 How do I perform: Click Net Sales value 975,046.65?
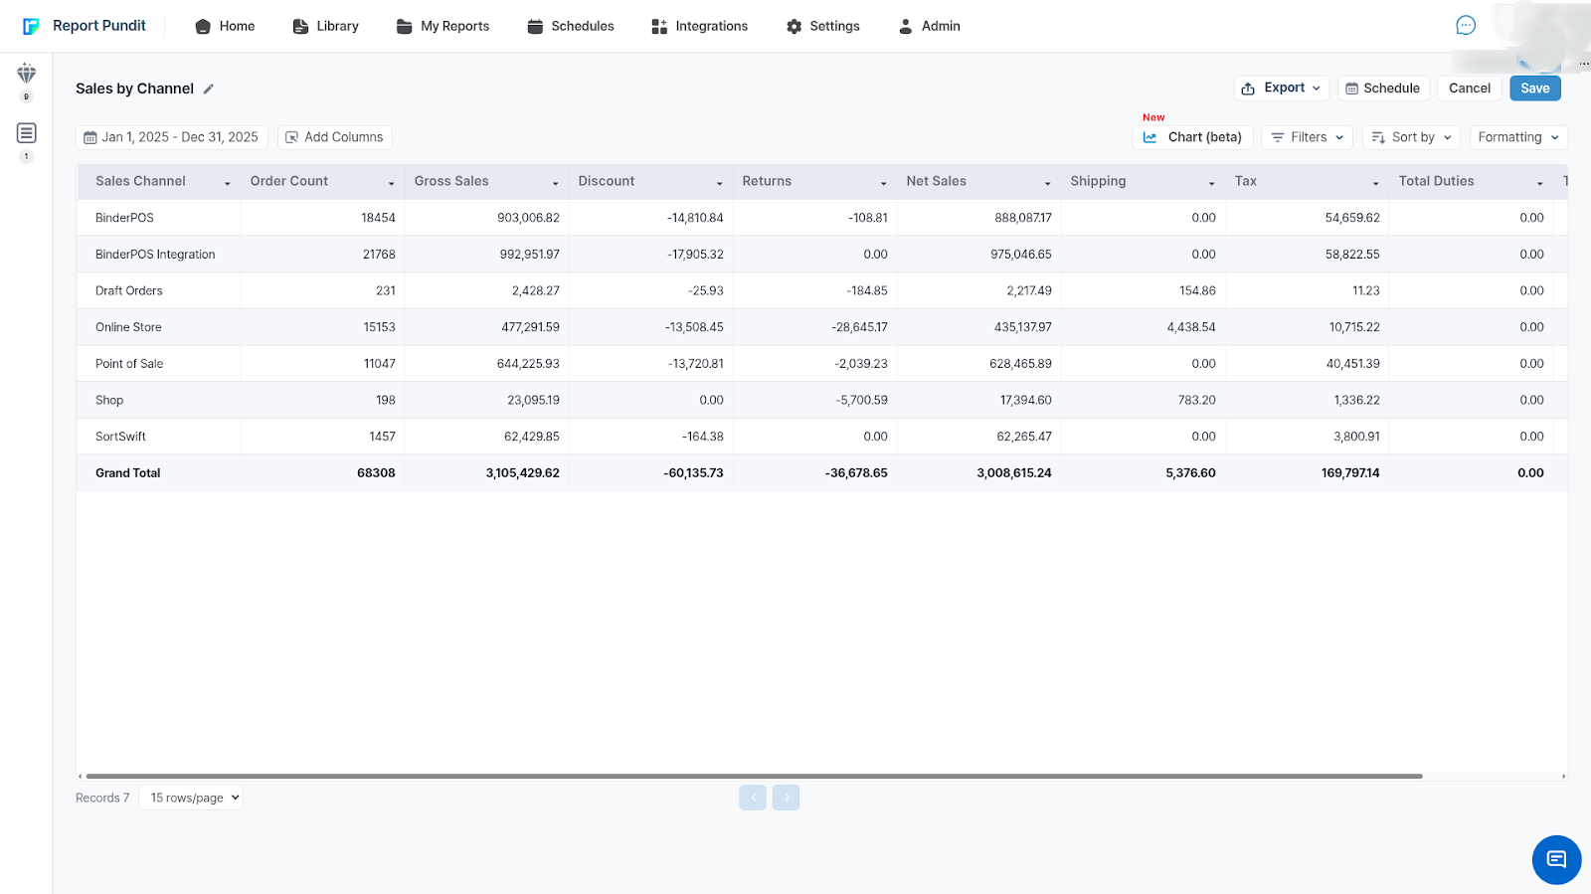coord(1020,255)
